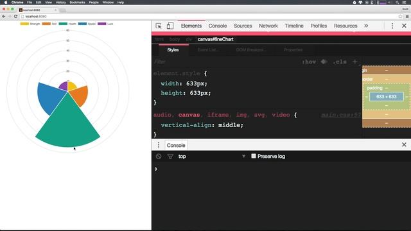This screenshot has width=411, height=231.
Task: Open the Timeline tab
Action: pos(294,26)
